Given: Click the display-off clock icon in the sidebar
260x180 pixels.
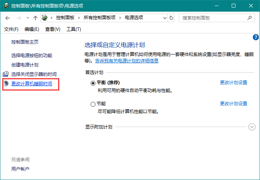Looking at the screenshot, I should click(6, 74).
